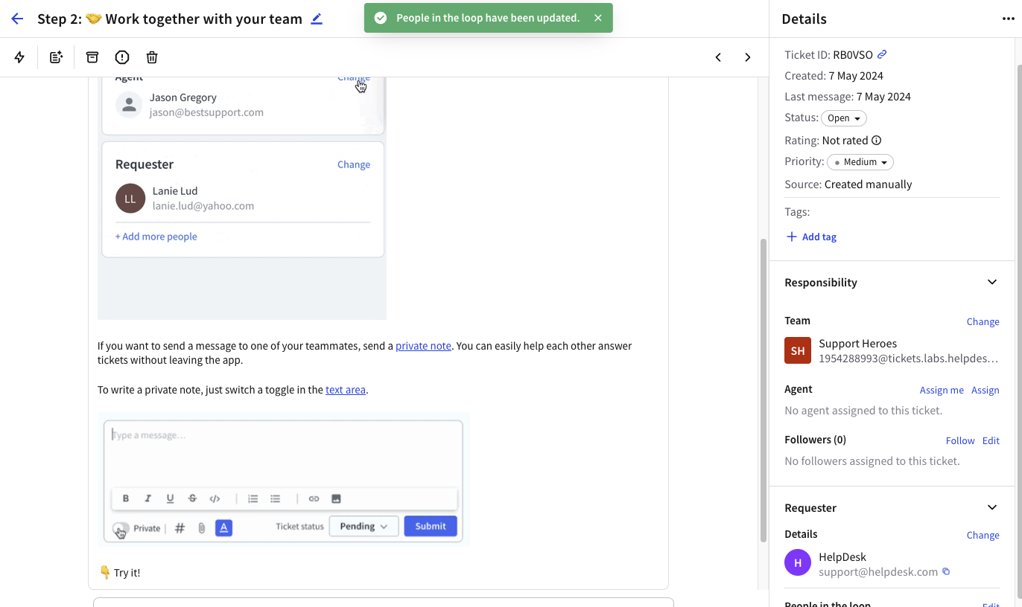
Task: Open the Priority dropdown set to Medium
Action: click(860, 162)
